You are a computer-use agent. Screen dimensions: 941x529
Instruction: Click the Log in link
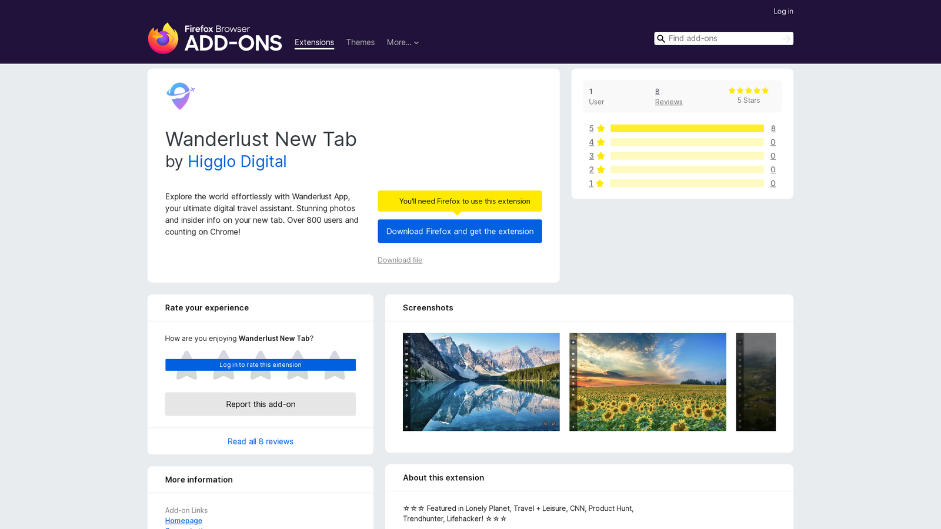pyautogui.click(x=783, y=11)
